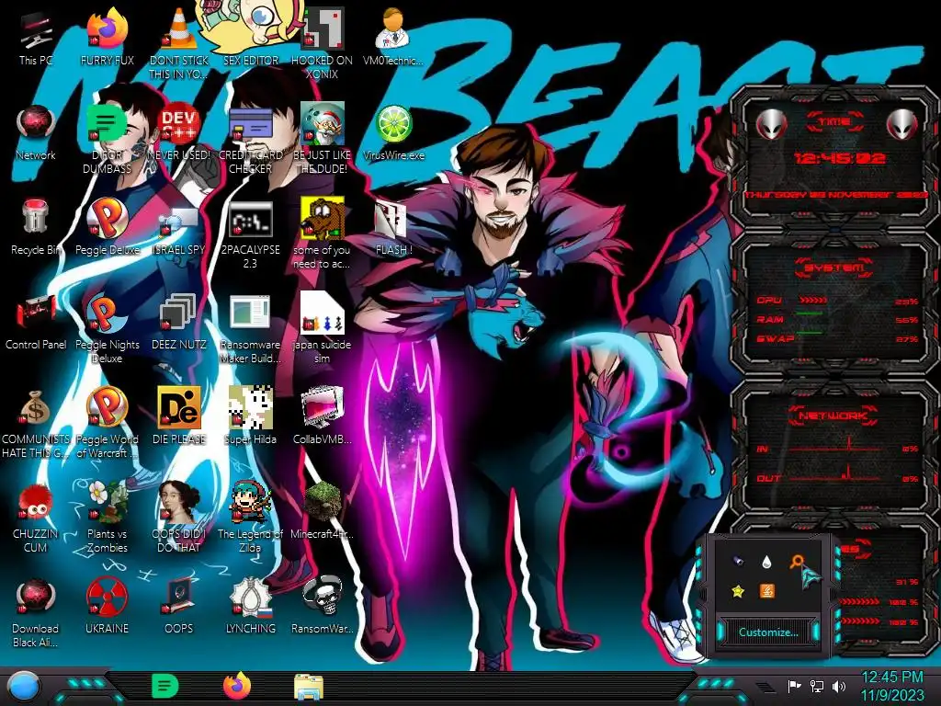Viewport: 941px width, 706px height.
Task: Collapse the hidden tray icons popup arrow
Action: click(x=765, y=687)
